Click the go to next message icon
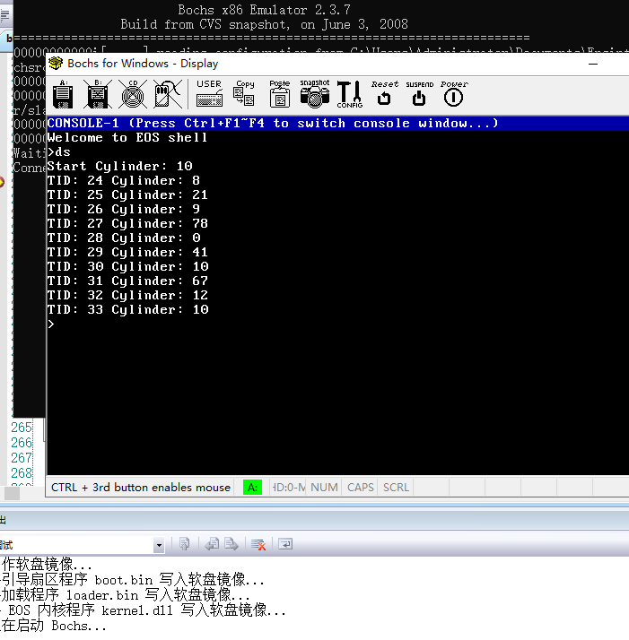This screenshot has height=640, width=629. 231,544
